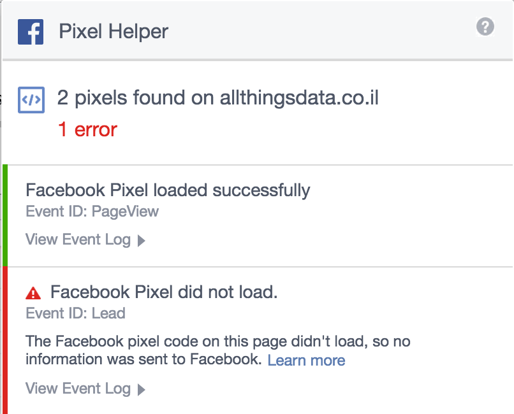Click the 'Event ID: Lead' label

coord(75,313)
